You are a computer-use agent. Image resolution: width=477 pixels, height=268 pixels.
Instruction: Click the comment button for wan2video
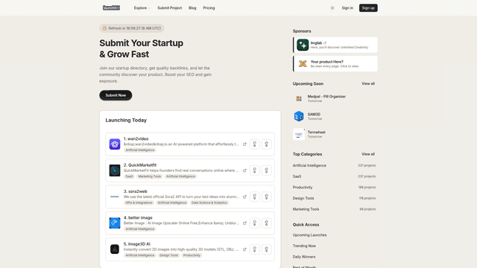[x=255, y=144]
